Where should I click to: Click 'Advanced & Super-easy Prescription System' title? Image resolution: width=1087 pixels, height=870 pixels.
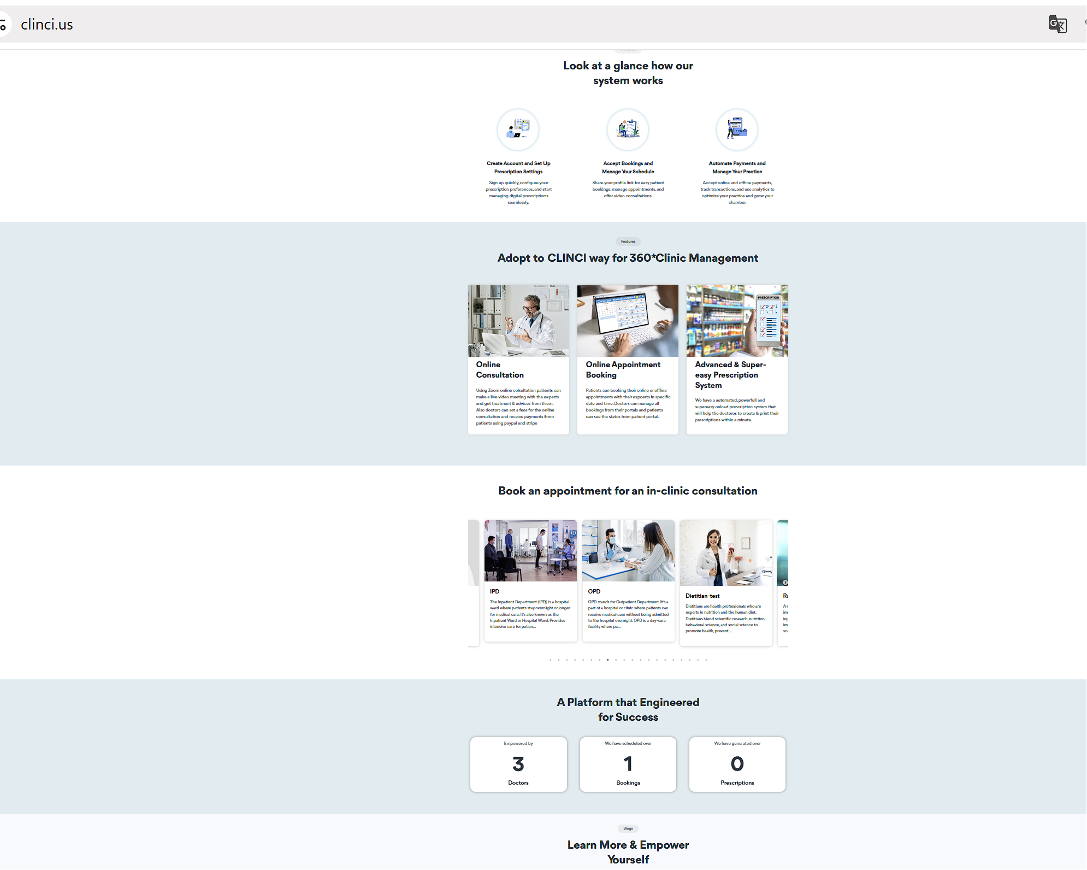coord(730,375)
